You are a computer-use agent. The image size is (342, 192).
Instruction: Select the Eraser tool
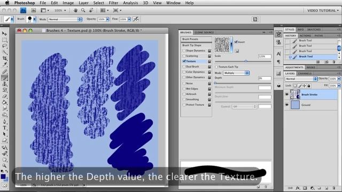coord(4,96)
